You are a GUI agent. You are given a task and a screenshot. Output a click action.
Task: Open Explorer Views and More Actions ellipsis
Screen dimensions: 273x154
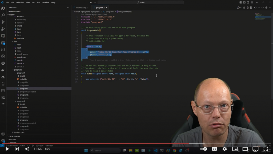pyautogui.click(x=68, y=7)
